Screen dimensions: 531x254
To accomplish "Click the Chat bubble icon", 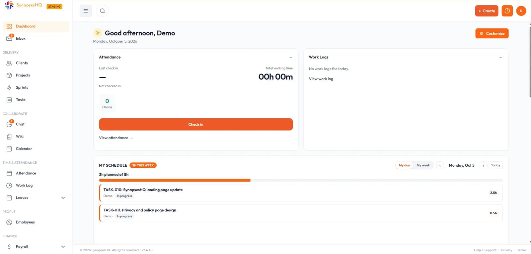I will coord(9,124).
